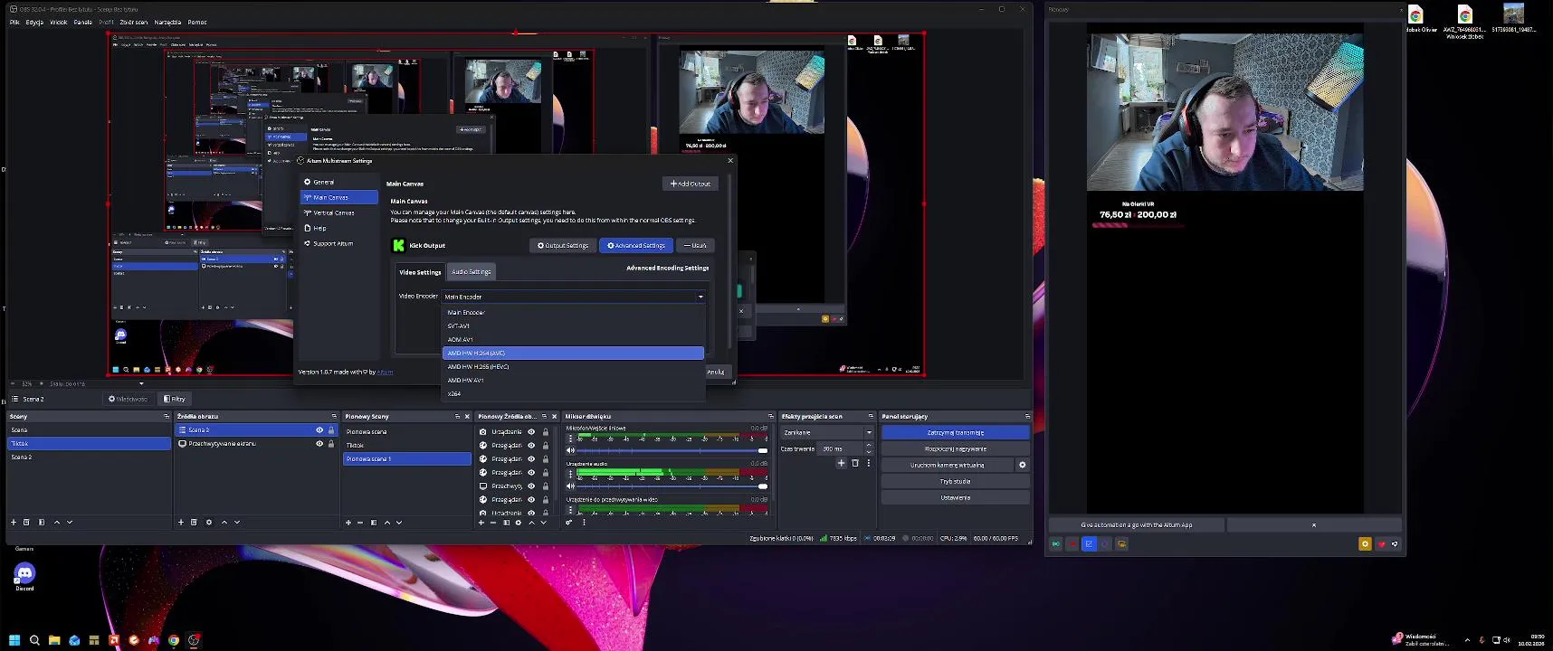
Task: Pick x264 from encoder list
Action: [573, 393]
